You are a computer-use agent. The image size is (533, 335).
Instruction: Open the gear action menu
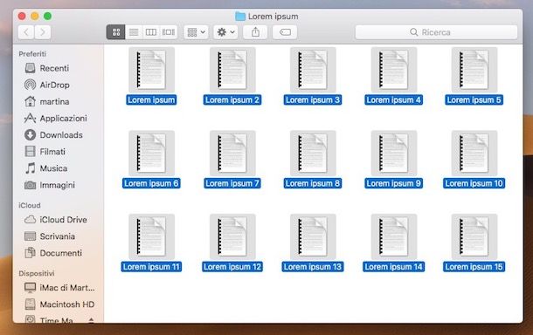click(225, 32)
